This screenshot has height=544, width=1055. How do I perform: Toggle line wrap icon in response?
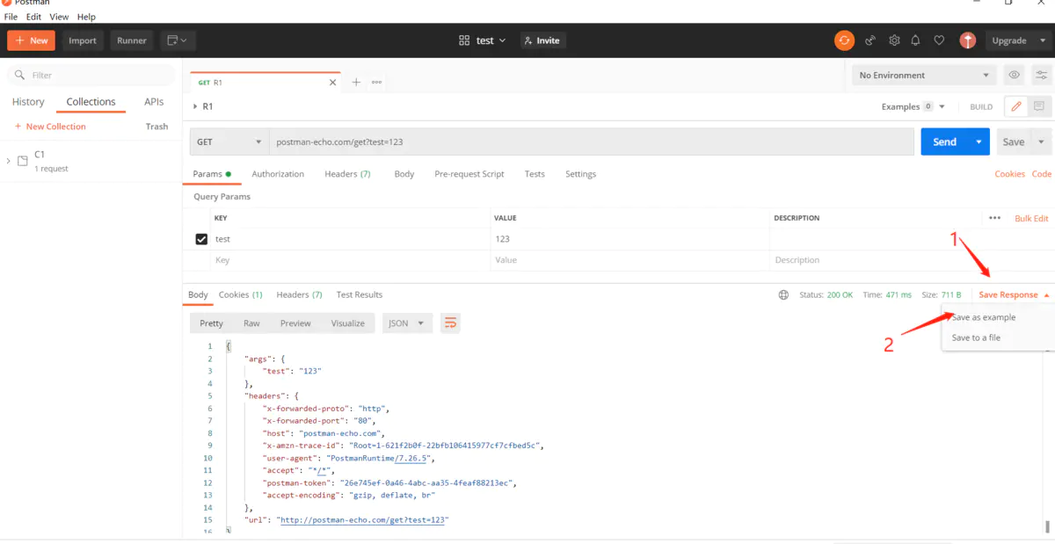click(450, 323)
